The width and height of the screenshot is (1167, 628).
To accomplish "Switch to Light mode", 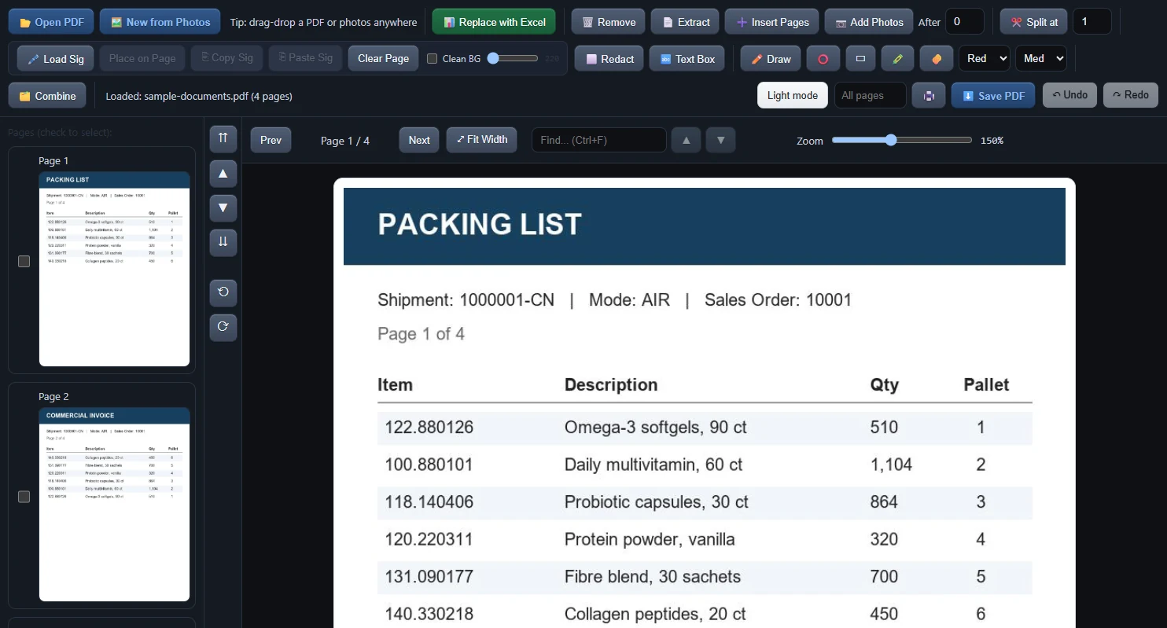I will pyautogui.click(x=793, y=95).
